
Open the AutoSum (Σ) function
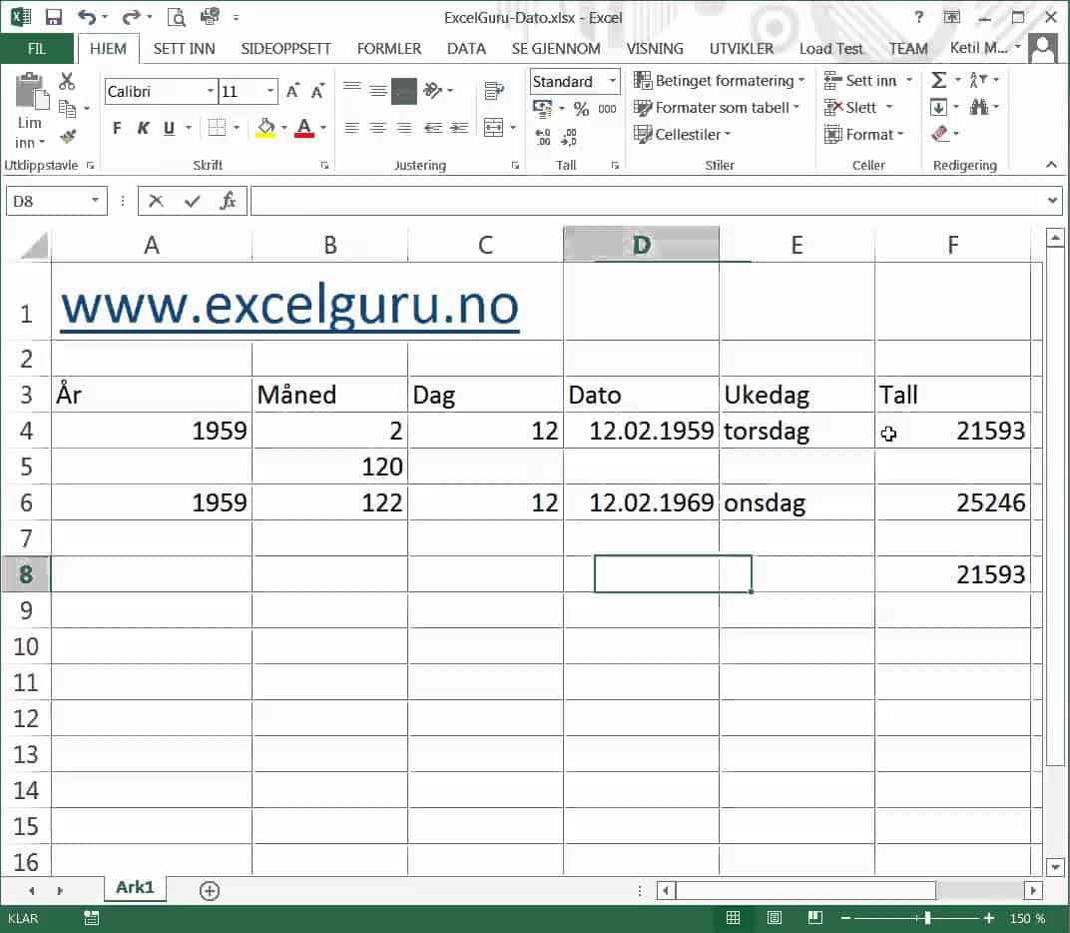pos(939,80)
